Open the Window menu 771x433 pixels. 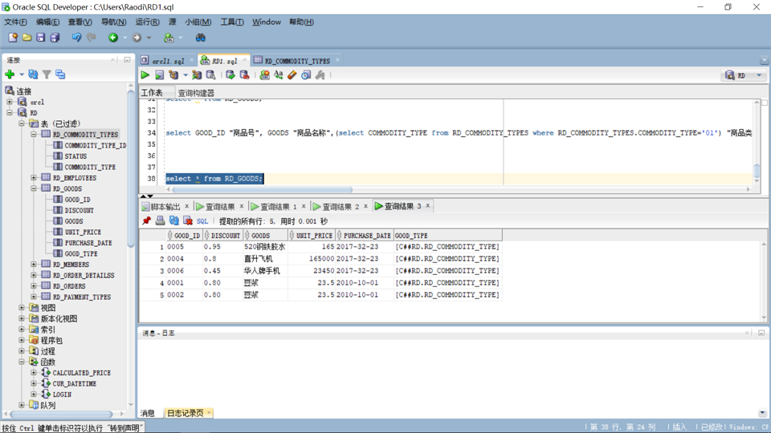click(267, 22)
